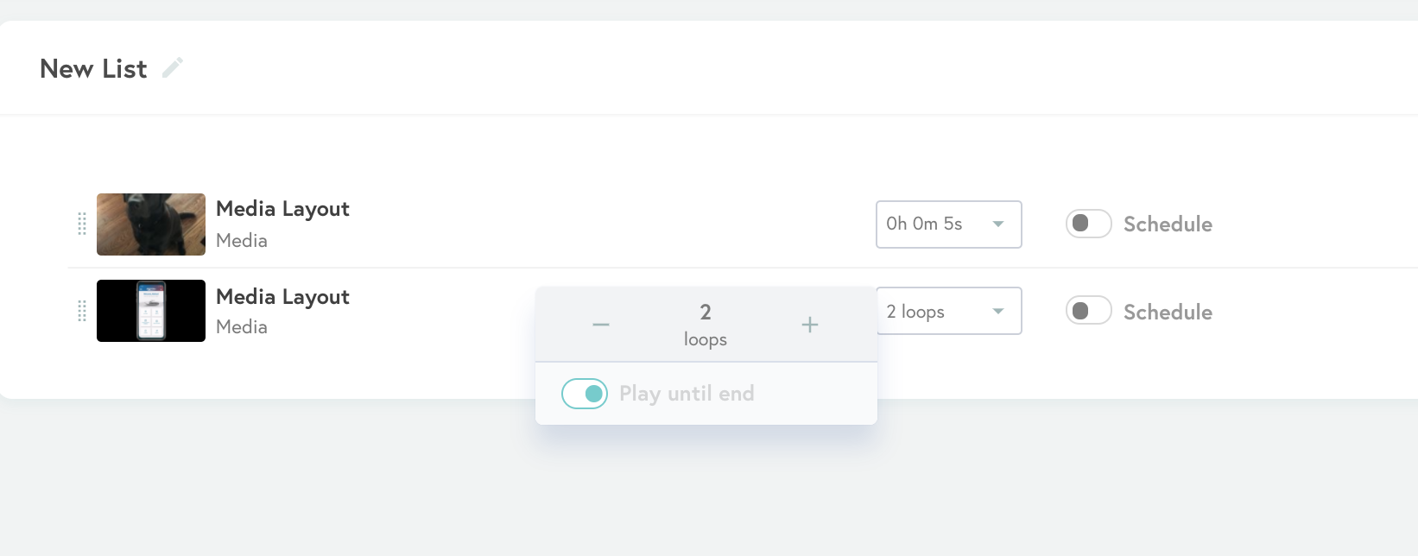Disable the Play until end switch

[585, 394]
